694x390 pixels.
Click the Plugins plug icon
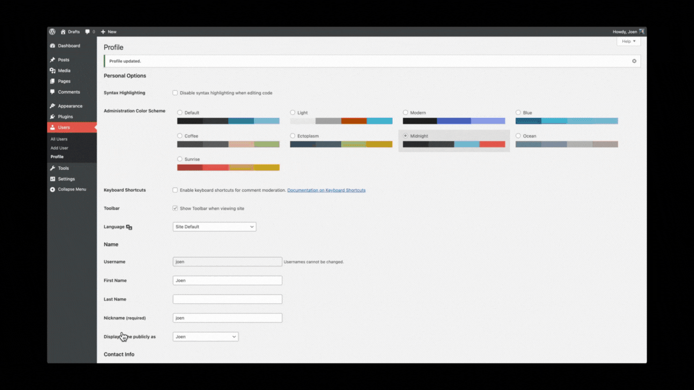pos(53,117)
